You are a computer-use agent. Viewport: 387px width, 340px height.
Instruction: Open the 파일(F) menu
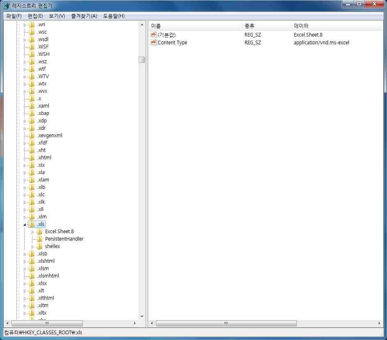point(14,16)
